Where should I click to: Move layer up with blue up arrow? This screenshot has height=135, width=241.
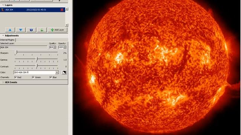(10, 30)
